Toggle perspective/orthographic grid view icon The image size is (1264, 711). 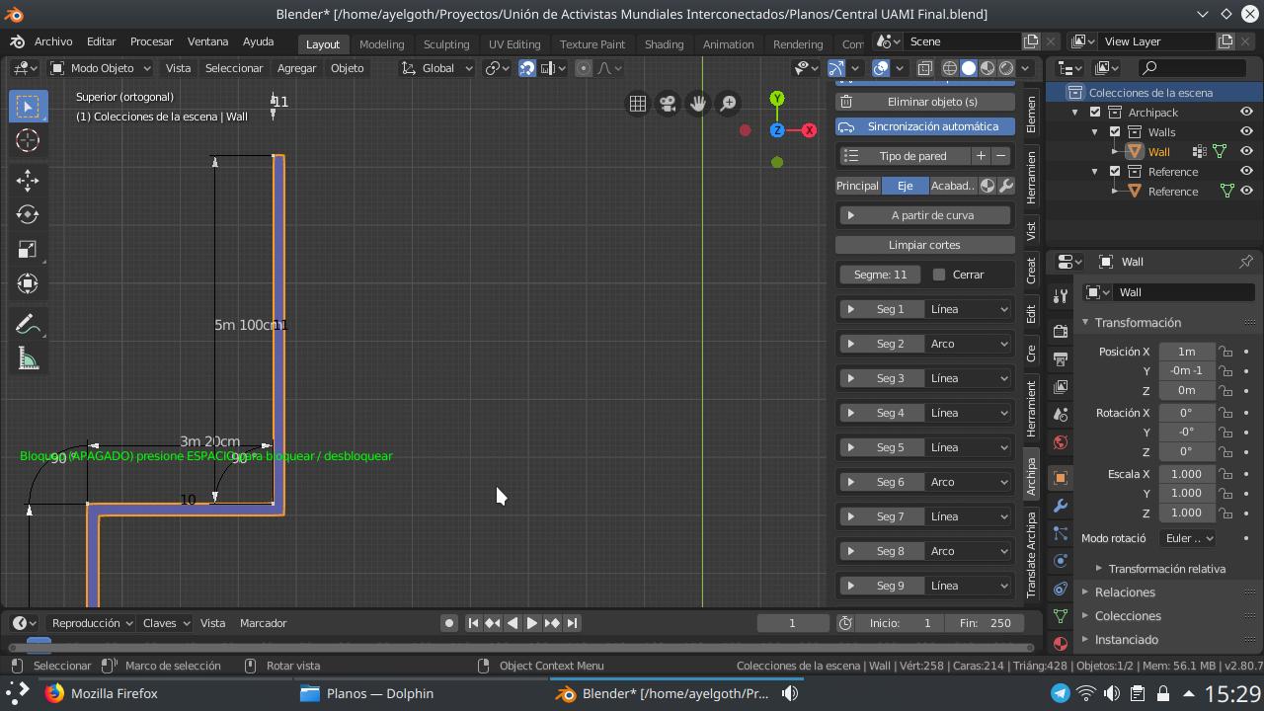pyautogui.click(x=638, y=104)
